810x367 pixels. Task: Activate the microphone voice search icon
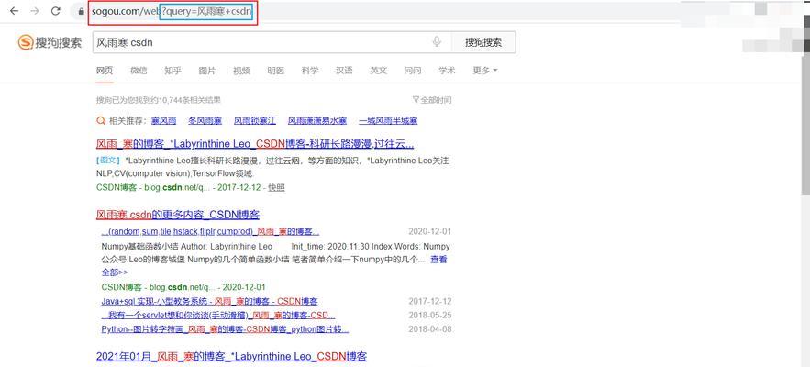[437, 42]
